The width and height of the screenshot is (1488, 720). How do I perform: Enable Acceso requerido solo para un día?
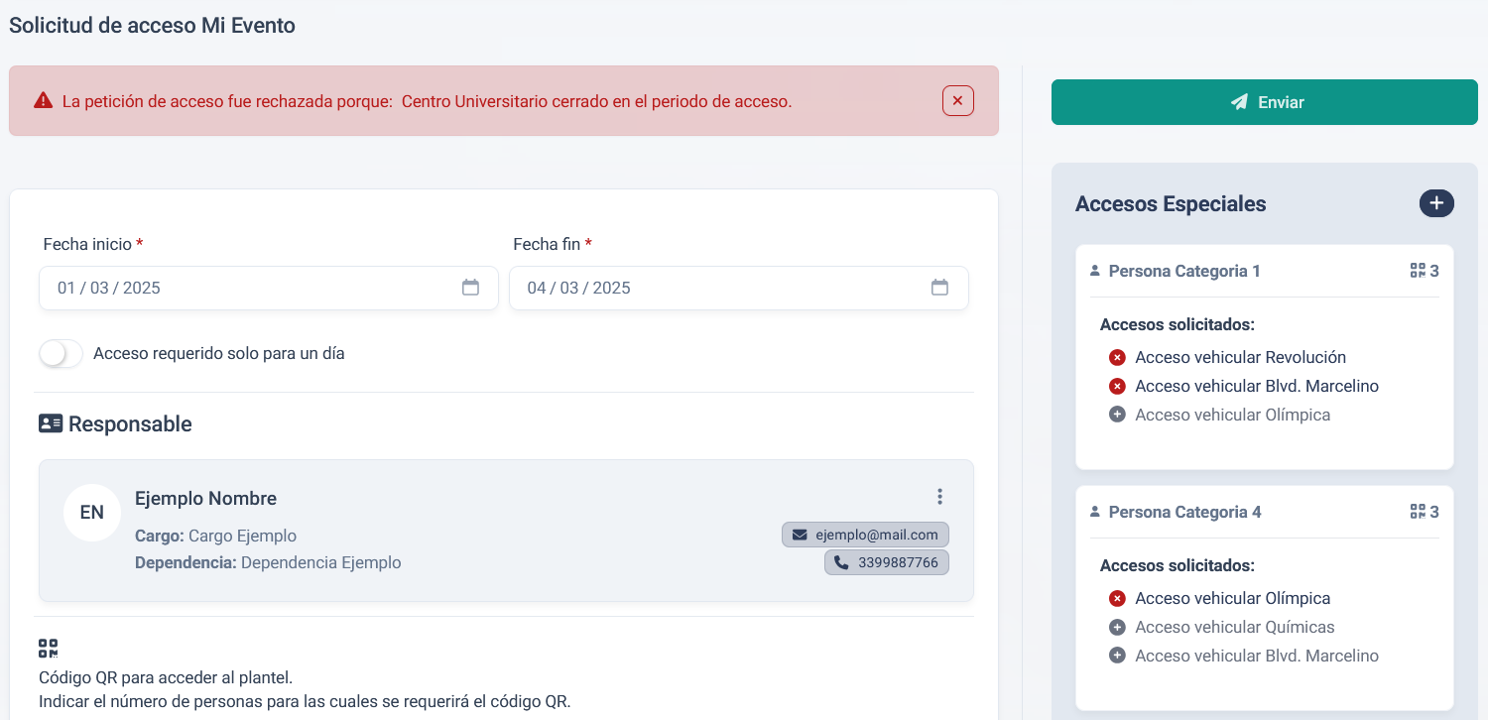61,353
